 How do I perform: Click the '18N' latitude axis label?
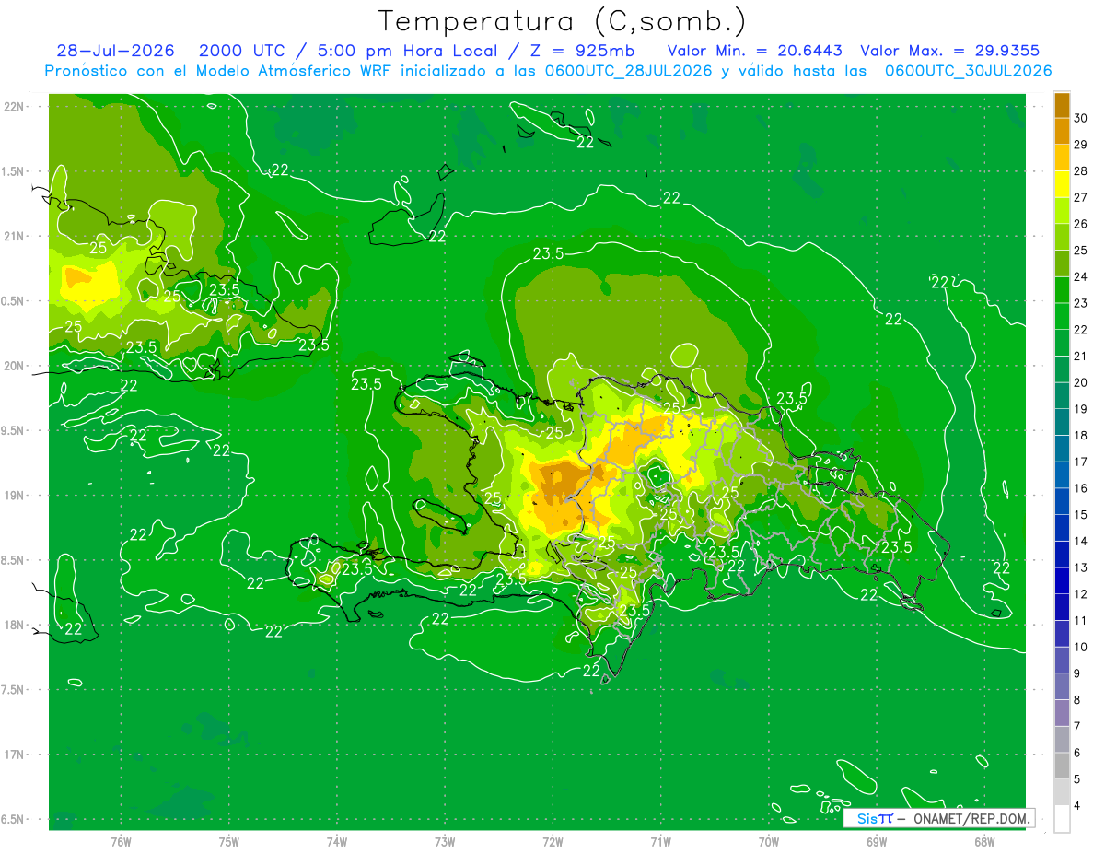coord(14,626)
